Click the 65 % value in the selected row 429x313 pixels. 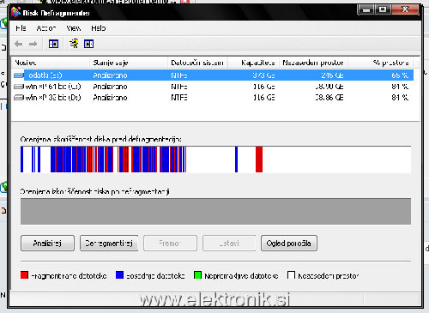pos(400,75)
